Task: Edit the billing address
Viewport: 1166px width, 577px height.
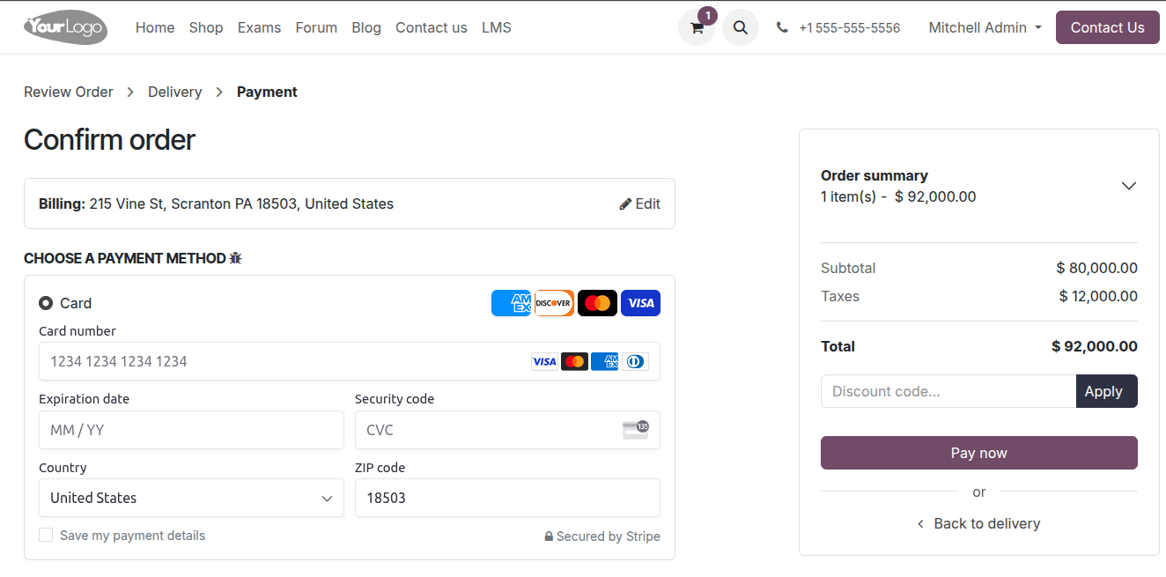Action: pyautogui.click(x=640, y=203)
